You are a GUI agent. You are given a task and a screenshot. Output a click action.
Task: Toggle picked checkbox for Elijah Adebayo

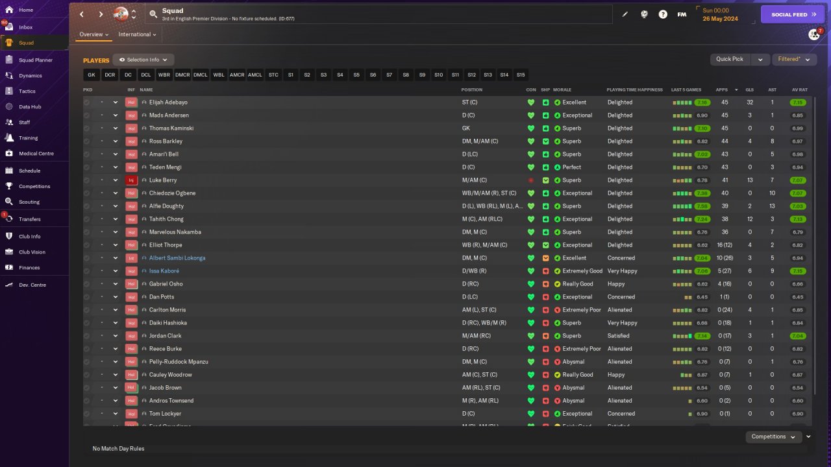click(x=87, y=102)
